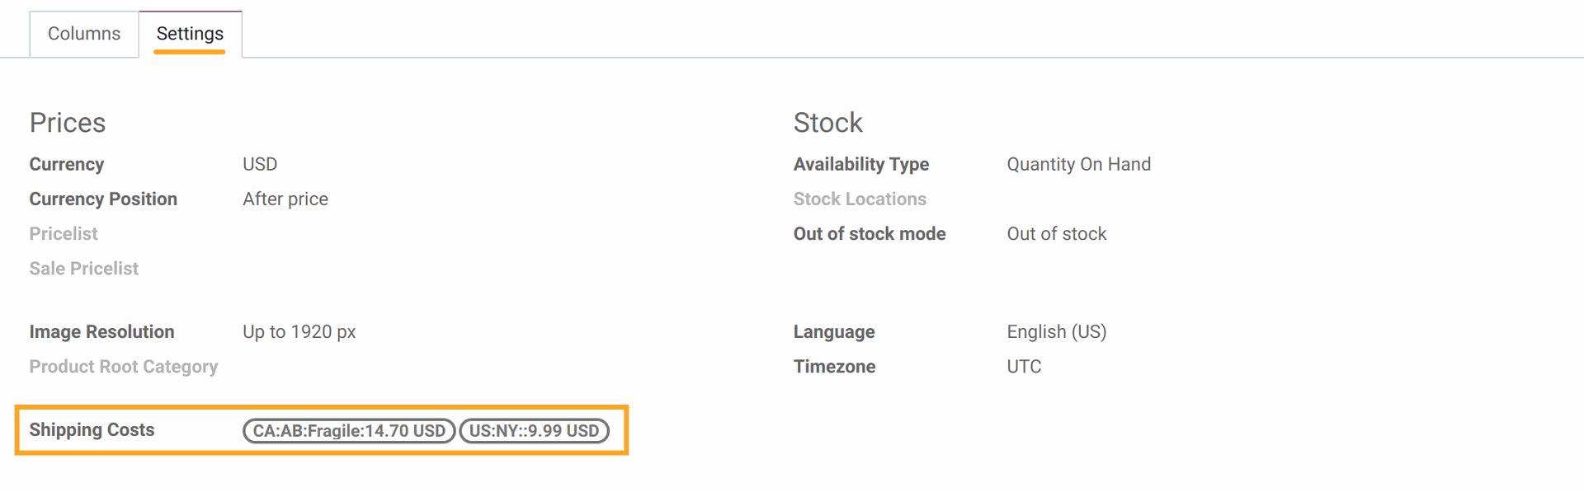This screenshot has height=492, width=1584.
Task: Click the Shipping Costs label
Action: [92, 429]
